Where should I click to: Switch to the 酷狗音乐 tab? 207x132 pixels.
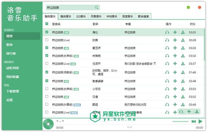point(66,16)
